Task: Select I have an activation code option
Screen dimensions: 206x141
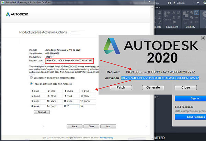Action: [31, 84]
